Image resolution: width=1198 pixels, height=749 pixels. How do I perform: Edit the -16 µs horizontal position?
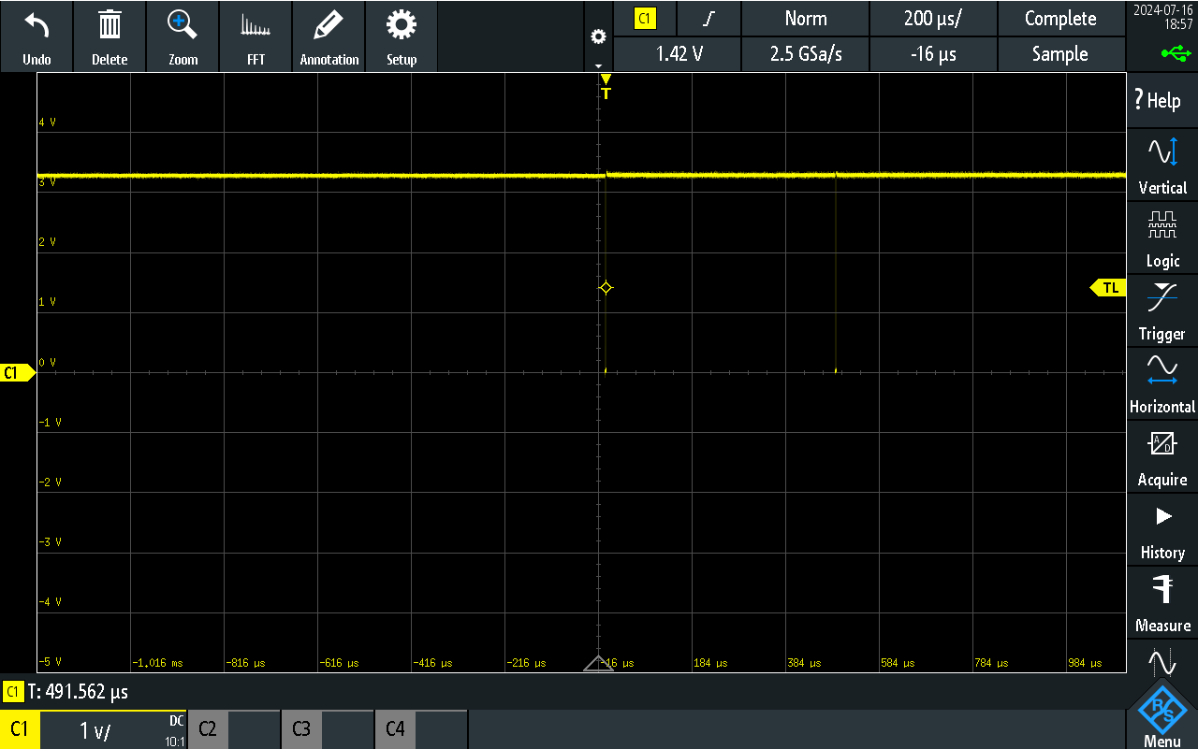[933, 54]
